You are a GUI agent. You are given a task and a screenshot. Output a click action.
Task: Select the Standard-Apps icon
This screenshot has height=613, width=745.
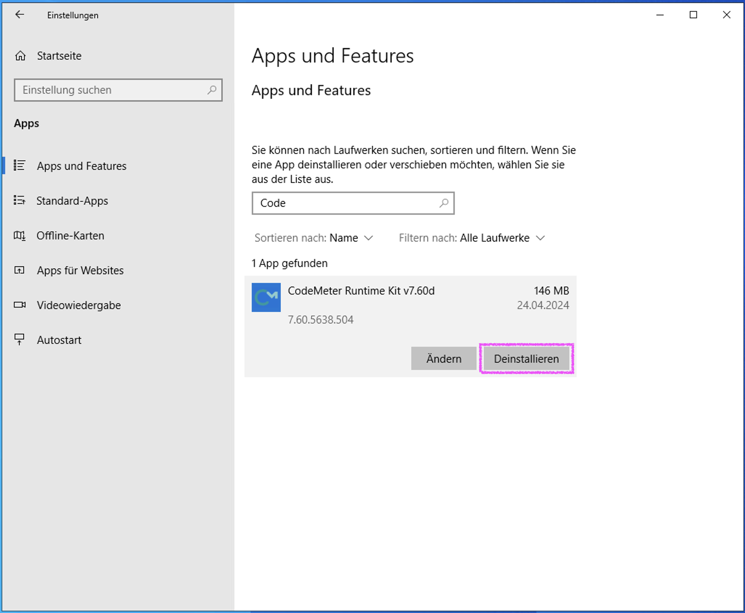tap(20, 200)
